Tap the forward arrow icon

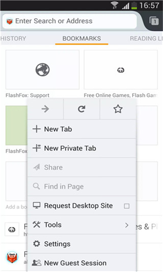click(x=45, y=109)
